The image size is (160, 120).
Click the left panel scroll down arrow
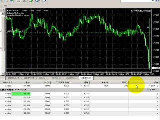coord(3,74)
